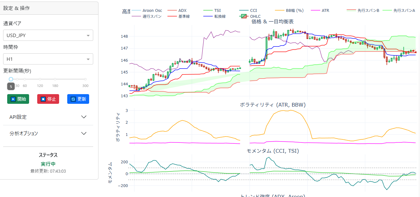This screenshot has height=197, width=420.
Task: Click the play icon on 開始 button
Action: [x=13, y=99]
